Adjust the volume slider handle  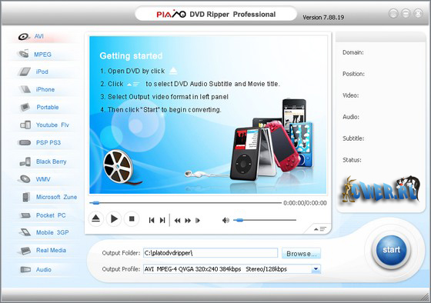[239, 220]
